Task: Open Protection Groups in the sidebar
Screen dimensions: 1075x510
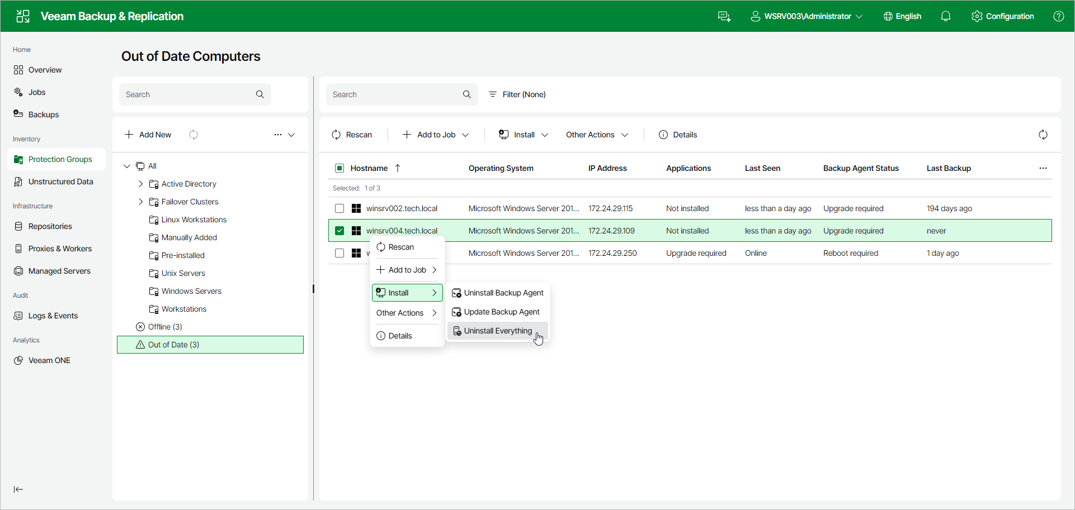Action: 56,159
